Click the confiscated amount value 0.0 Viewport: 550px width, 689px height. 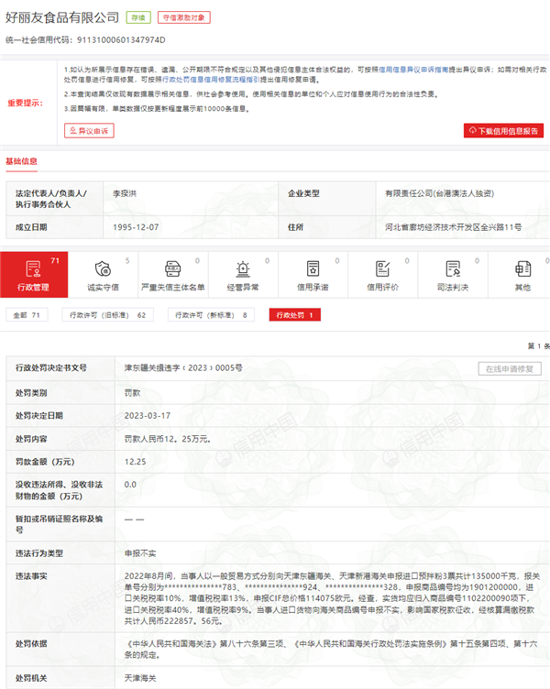point(130,485)
